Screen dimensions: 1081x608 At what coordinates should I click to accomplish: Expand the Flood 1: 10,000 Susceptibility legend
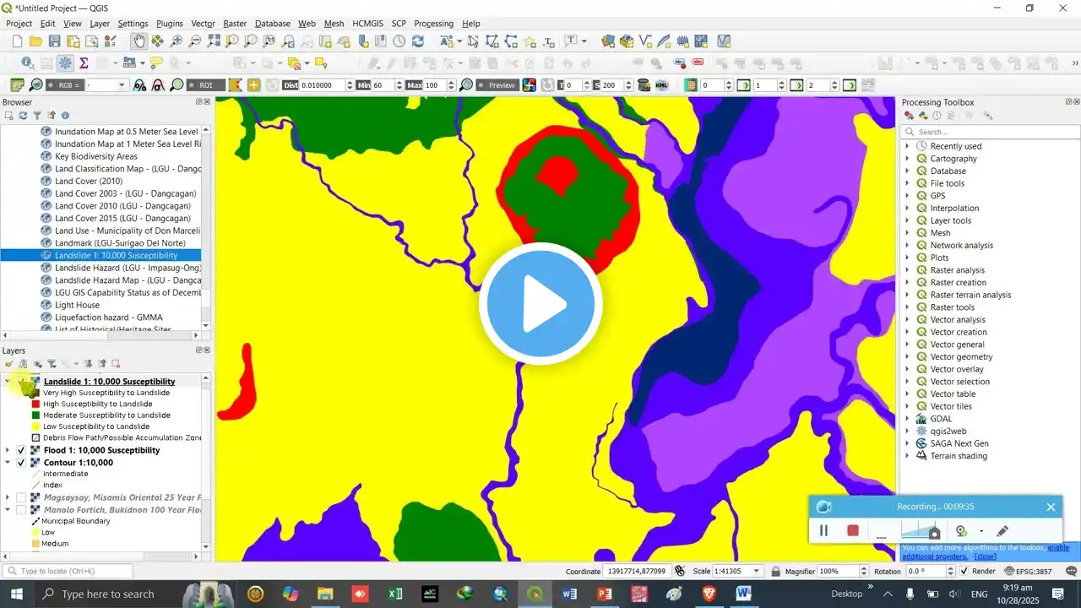pos(8,451)
